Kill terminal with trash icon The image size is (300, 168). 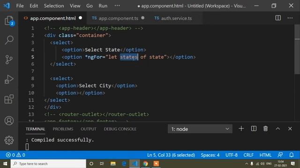click(x=266, y=129)
